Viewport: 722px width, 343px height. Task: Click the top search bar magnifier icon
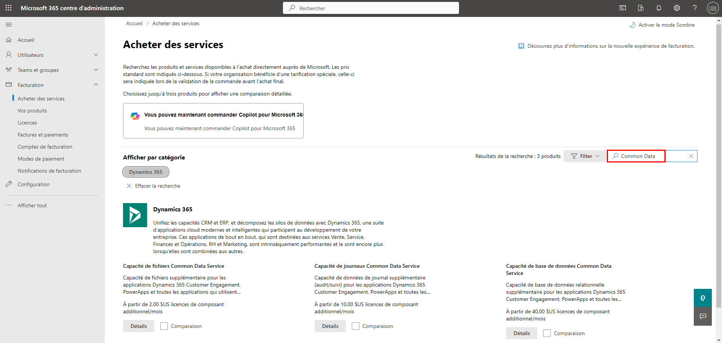tap(292, 8)
